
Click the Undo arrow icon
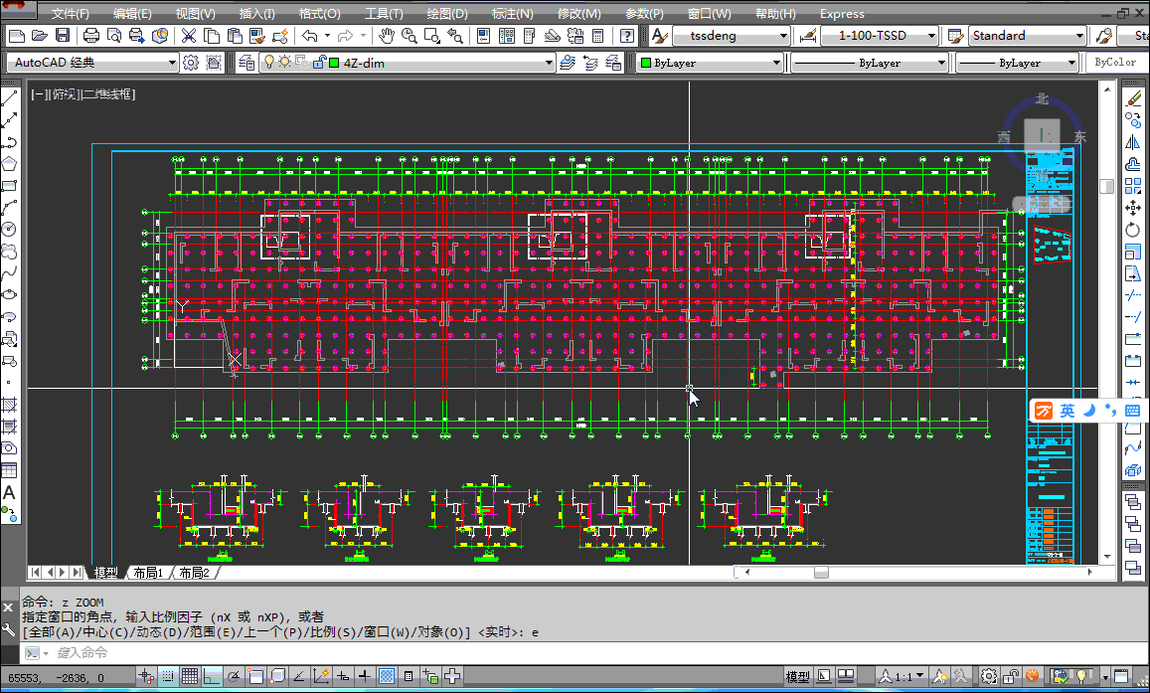(x=309, y=35)
